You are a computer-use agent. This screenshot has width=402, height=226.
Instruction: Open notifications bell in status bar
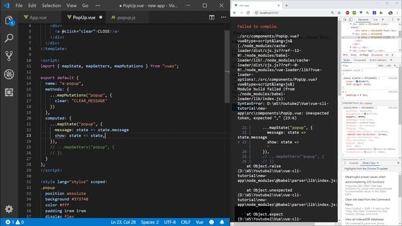click(x=222, y=222)
